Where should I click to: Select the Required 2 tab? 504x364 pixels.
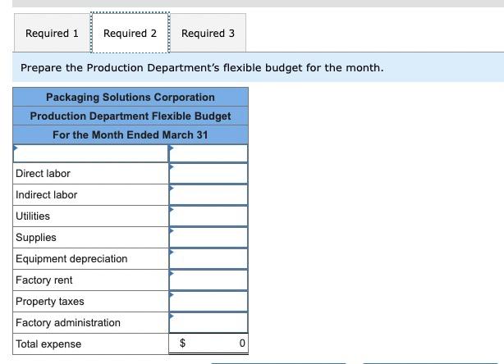(130, 34)
